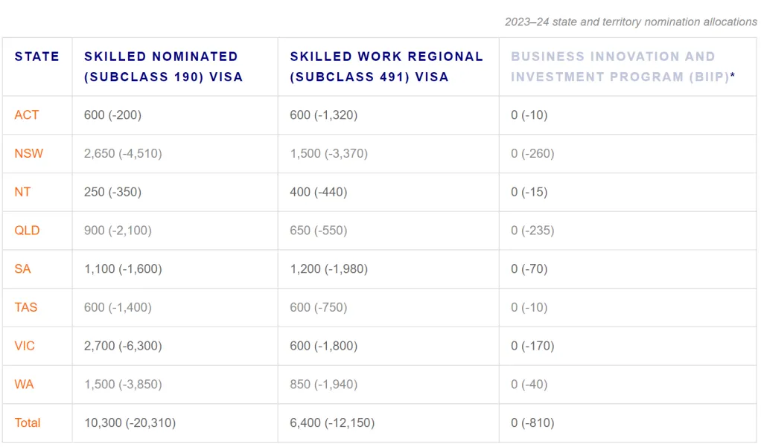The width and height of the screenshot is (761, 447).
Task: Click the Skilled Work Regional (Subclass 491) header
Action: [386, 66]
